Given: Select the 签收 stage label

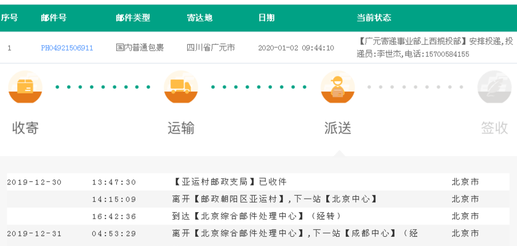Looking at the screenshot, I should pos(494,128).
